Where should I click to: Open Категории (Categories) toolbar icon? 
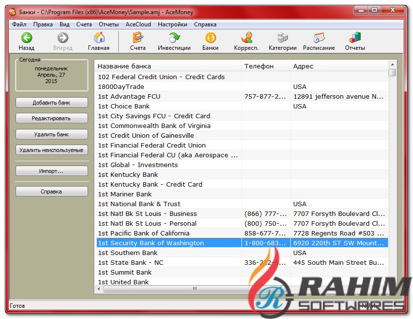click(283, 38)
